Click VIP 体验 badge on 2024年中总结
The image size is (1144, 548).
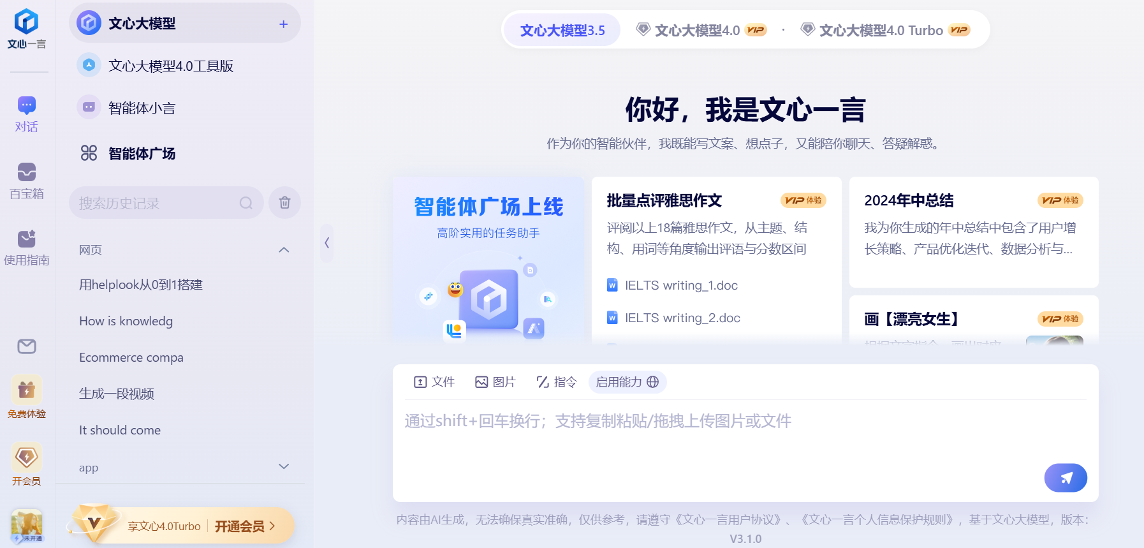pyautogui.click(x=1060, y=200)
